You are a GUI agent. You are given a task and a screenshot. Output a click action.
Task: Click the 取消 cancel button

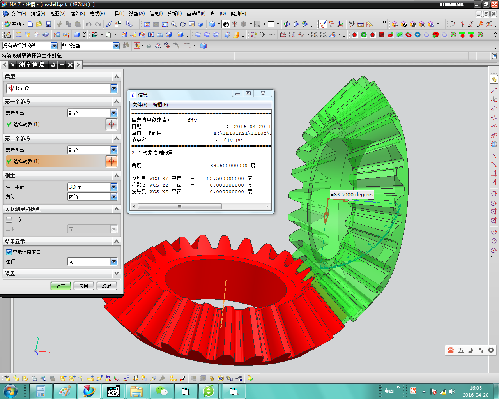[107, 286]
